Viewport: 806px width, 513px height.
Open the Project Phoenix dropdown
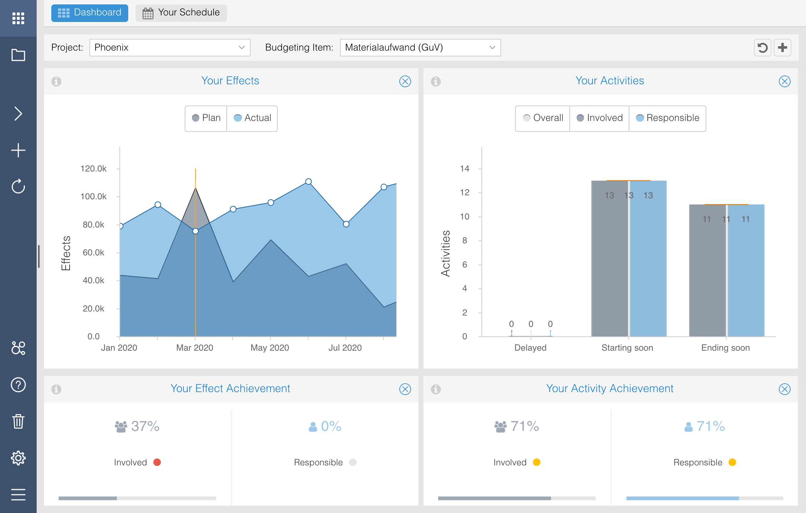[x=170, y=48]
